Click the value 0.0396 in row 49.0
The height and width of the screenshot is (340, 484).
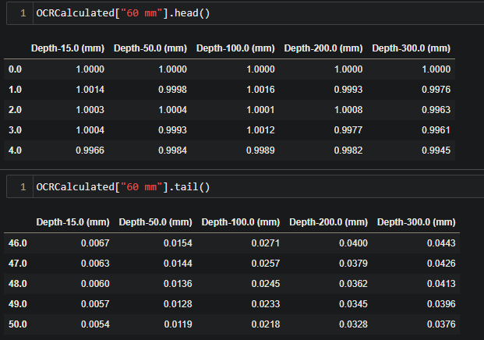tap(441, 304)
